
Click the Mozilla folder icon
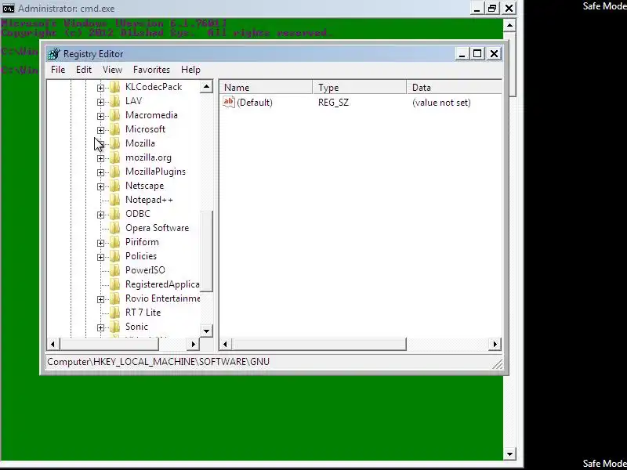(114, 143)
